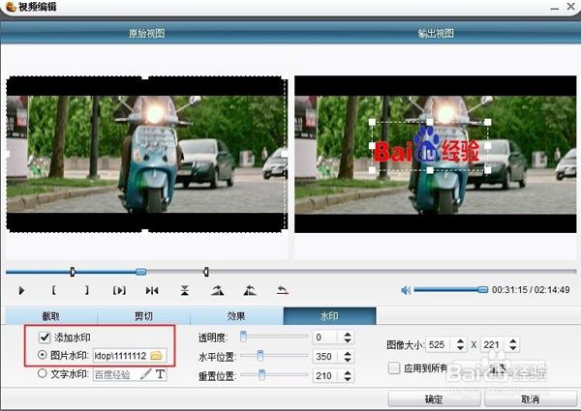Click the 输出视图 header label

[436, 33]
